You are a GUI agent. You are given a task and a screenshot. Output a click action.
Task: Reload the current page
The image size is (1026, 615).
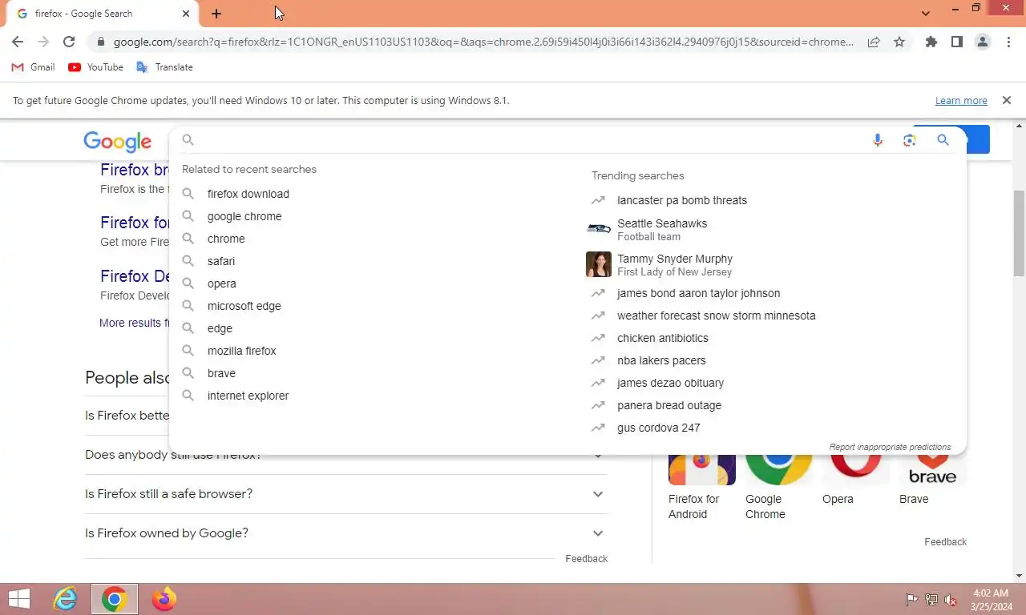pyautogui.click(x=69, y=42)
